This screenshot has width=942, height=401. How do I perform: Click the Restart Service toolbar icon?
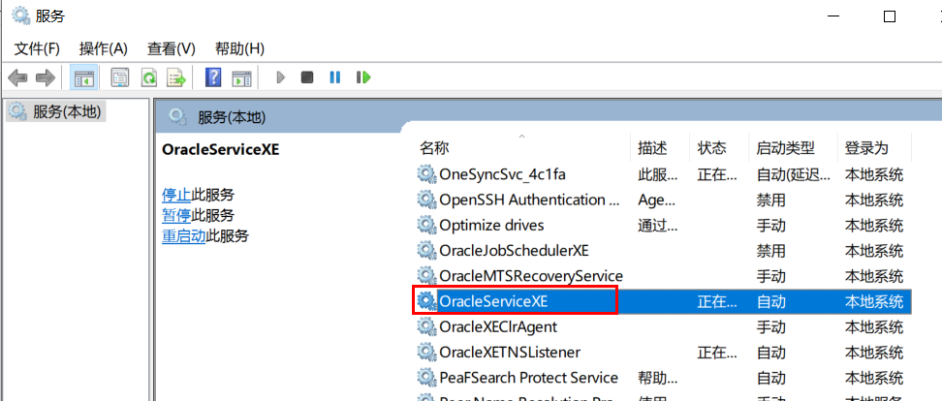(363, 77)
